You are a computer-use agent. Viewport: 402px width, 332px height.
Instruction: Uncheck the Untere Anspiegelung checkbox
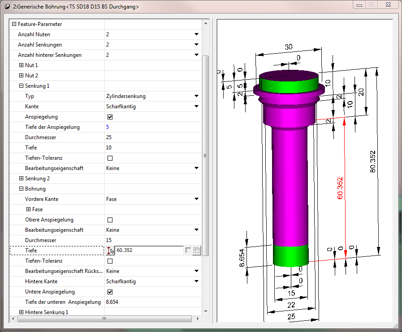click(x=110, y=292)
